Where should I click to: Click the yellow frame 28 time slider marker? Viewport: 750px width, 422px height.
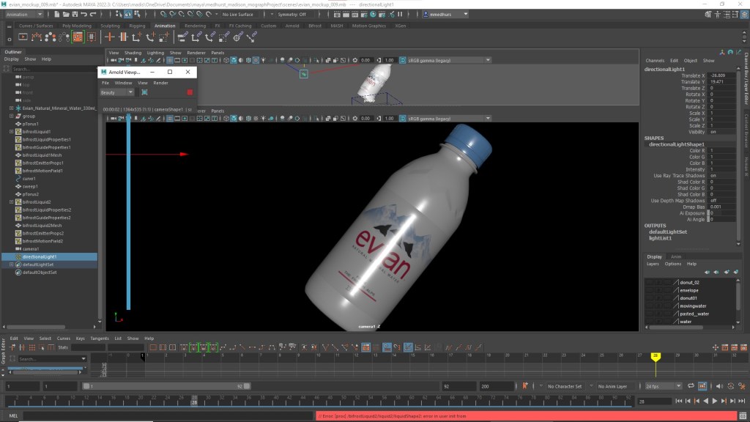pos(656,356)
